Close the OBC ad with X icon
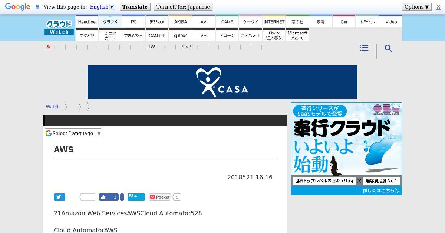 tap(399, 106)
